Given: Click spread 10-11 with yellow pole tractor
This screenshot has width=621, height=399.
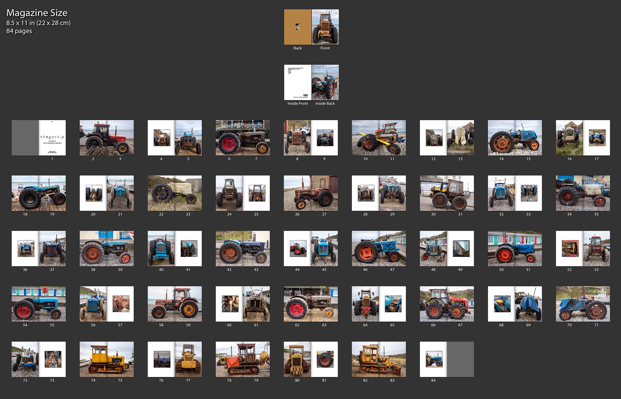Looking at the screenshot, I should click(x=379, y=138).
